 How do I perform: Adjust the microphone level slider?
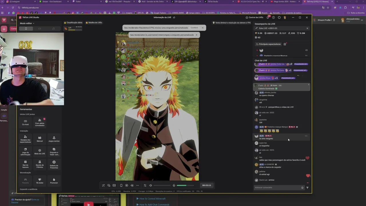[185, 185]
